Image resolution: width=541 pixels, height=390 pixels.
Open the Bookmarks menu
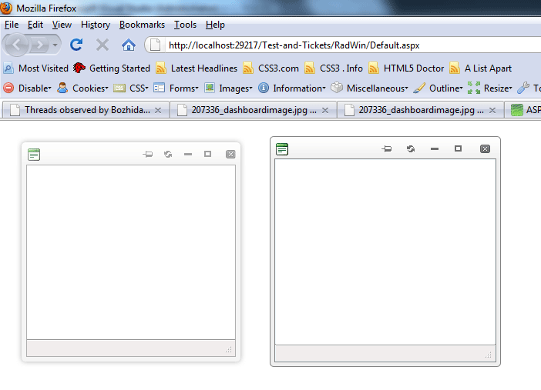pos(142,25)
